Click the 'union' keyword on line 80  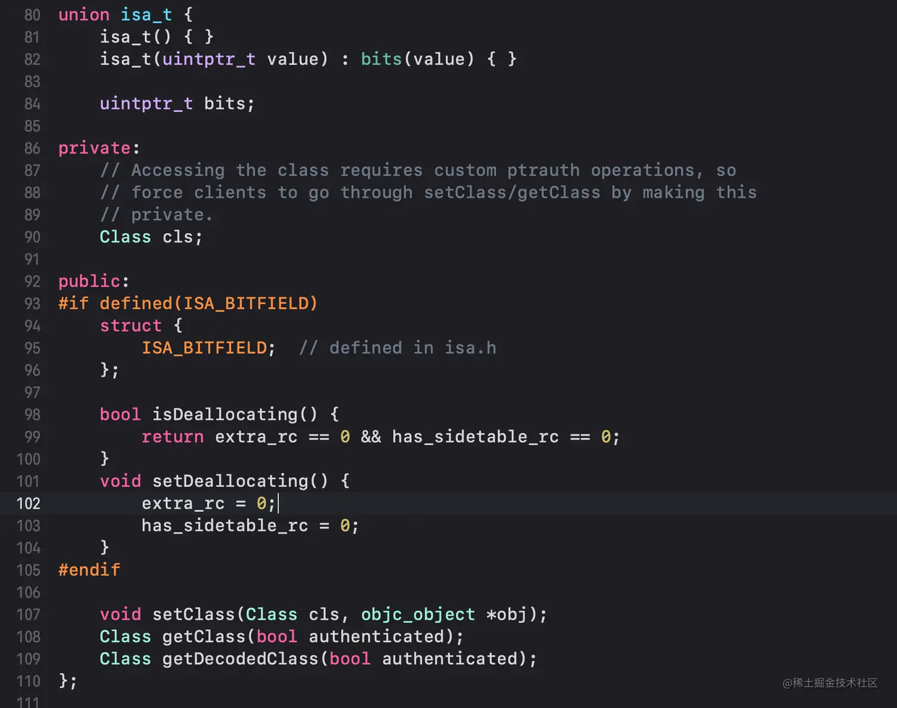coord(84,15)
